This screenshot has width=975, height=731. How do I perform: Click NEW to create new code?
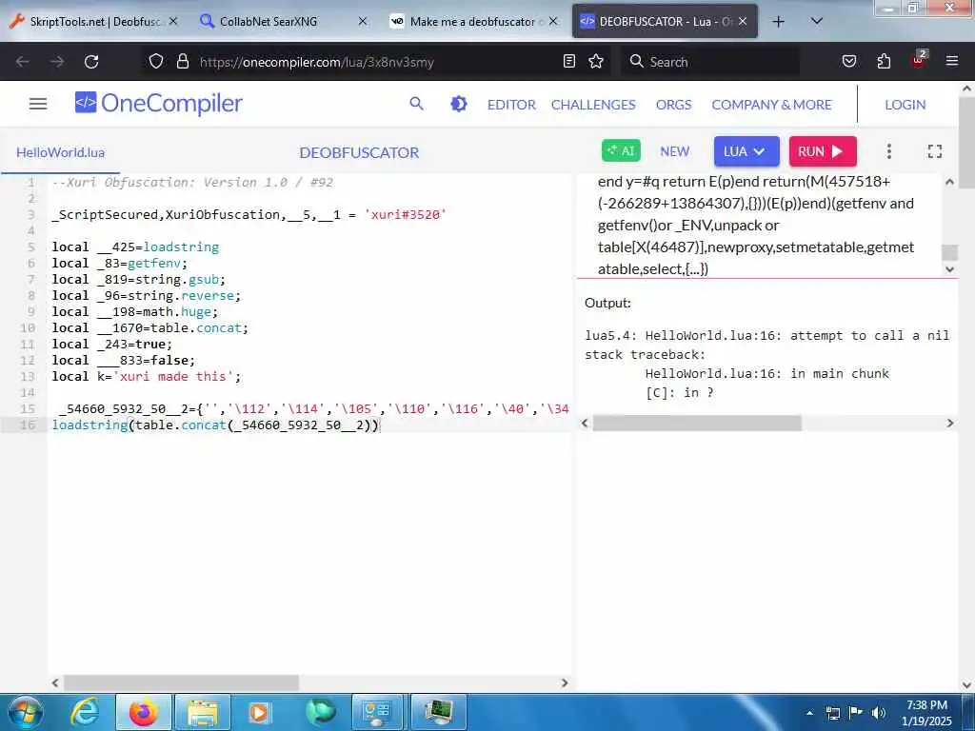[x=674, y=151]
